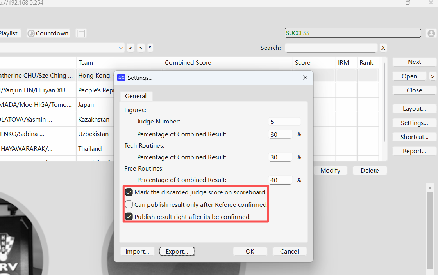Edit Tech Routines percentage field
Screen dimensions: 438x275
pyautogui.click(x=280, y=157)
